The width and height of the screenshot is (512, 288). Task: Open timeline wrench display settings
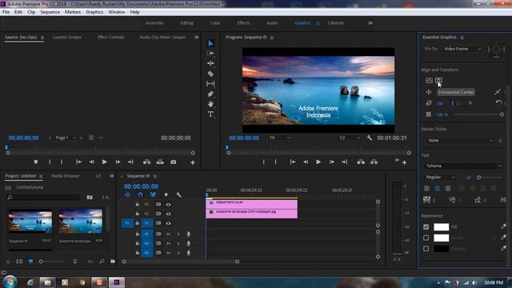pyautogui.click(x=178, y=195)
